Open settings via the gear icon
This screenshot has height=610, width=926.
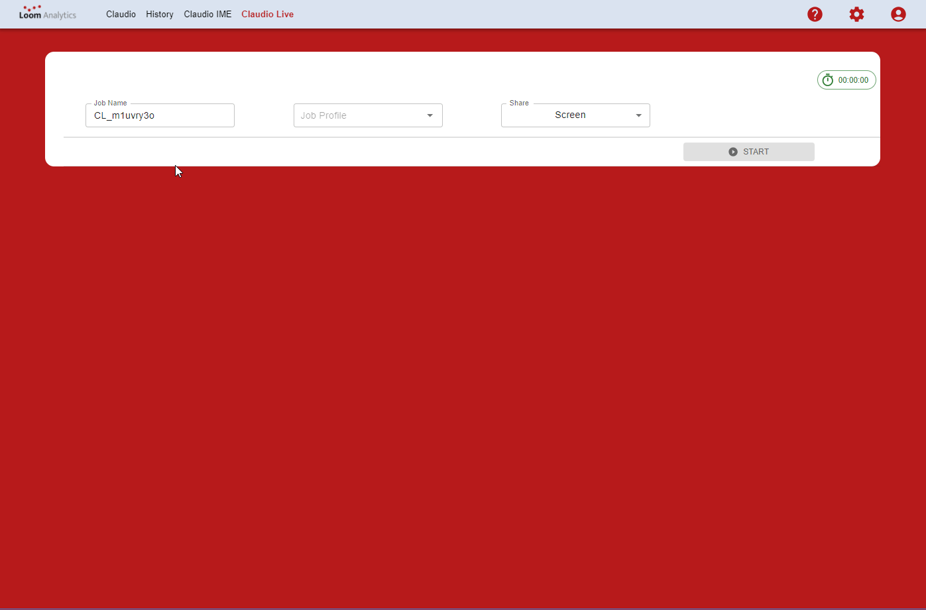click(856, 14)
